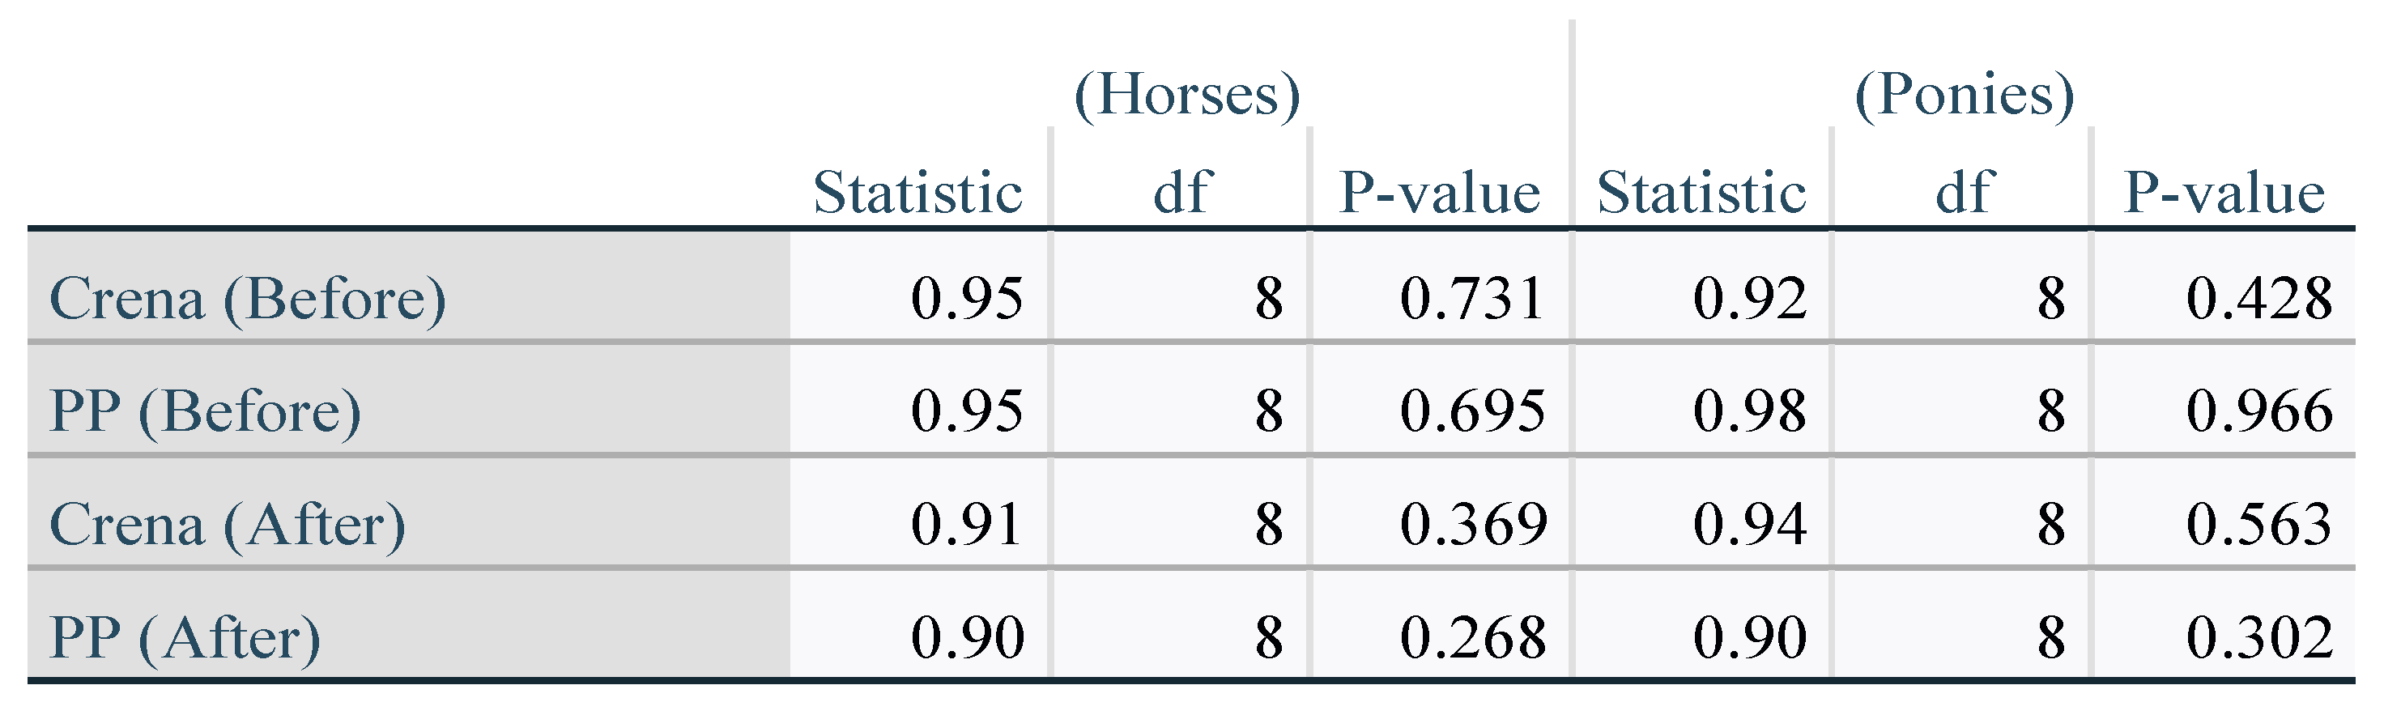The height and width of the screenshot is (715, 2384).
Task: Select the Crena (After) row label
Action: [227, 526]
